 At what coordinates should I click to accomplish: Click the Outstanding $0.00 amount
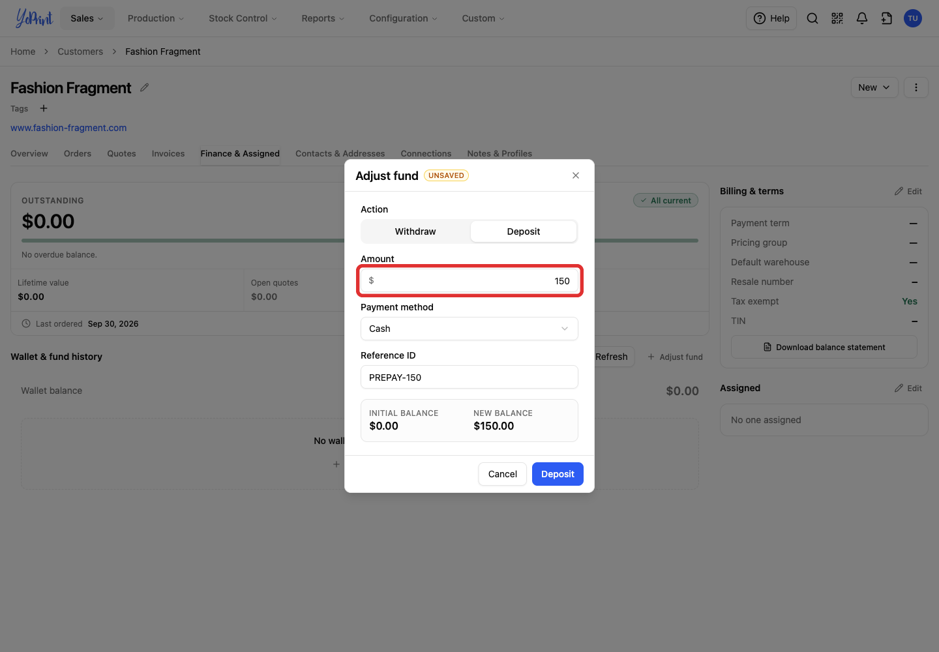(x=48, y=221)
